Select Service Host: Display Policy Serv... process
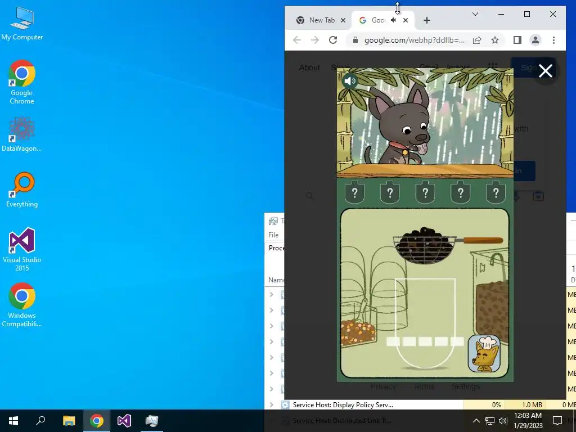576x432 pixels. pos(343,405)
